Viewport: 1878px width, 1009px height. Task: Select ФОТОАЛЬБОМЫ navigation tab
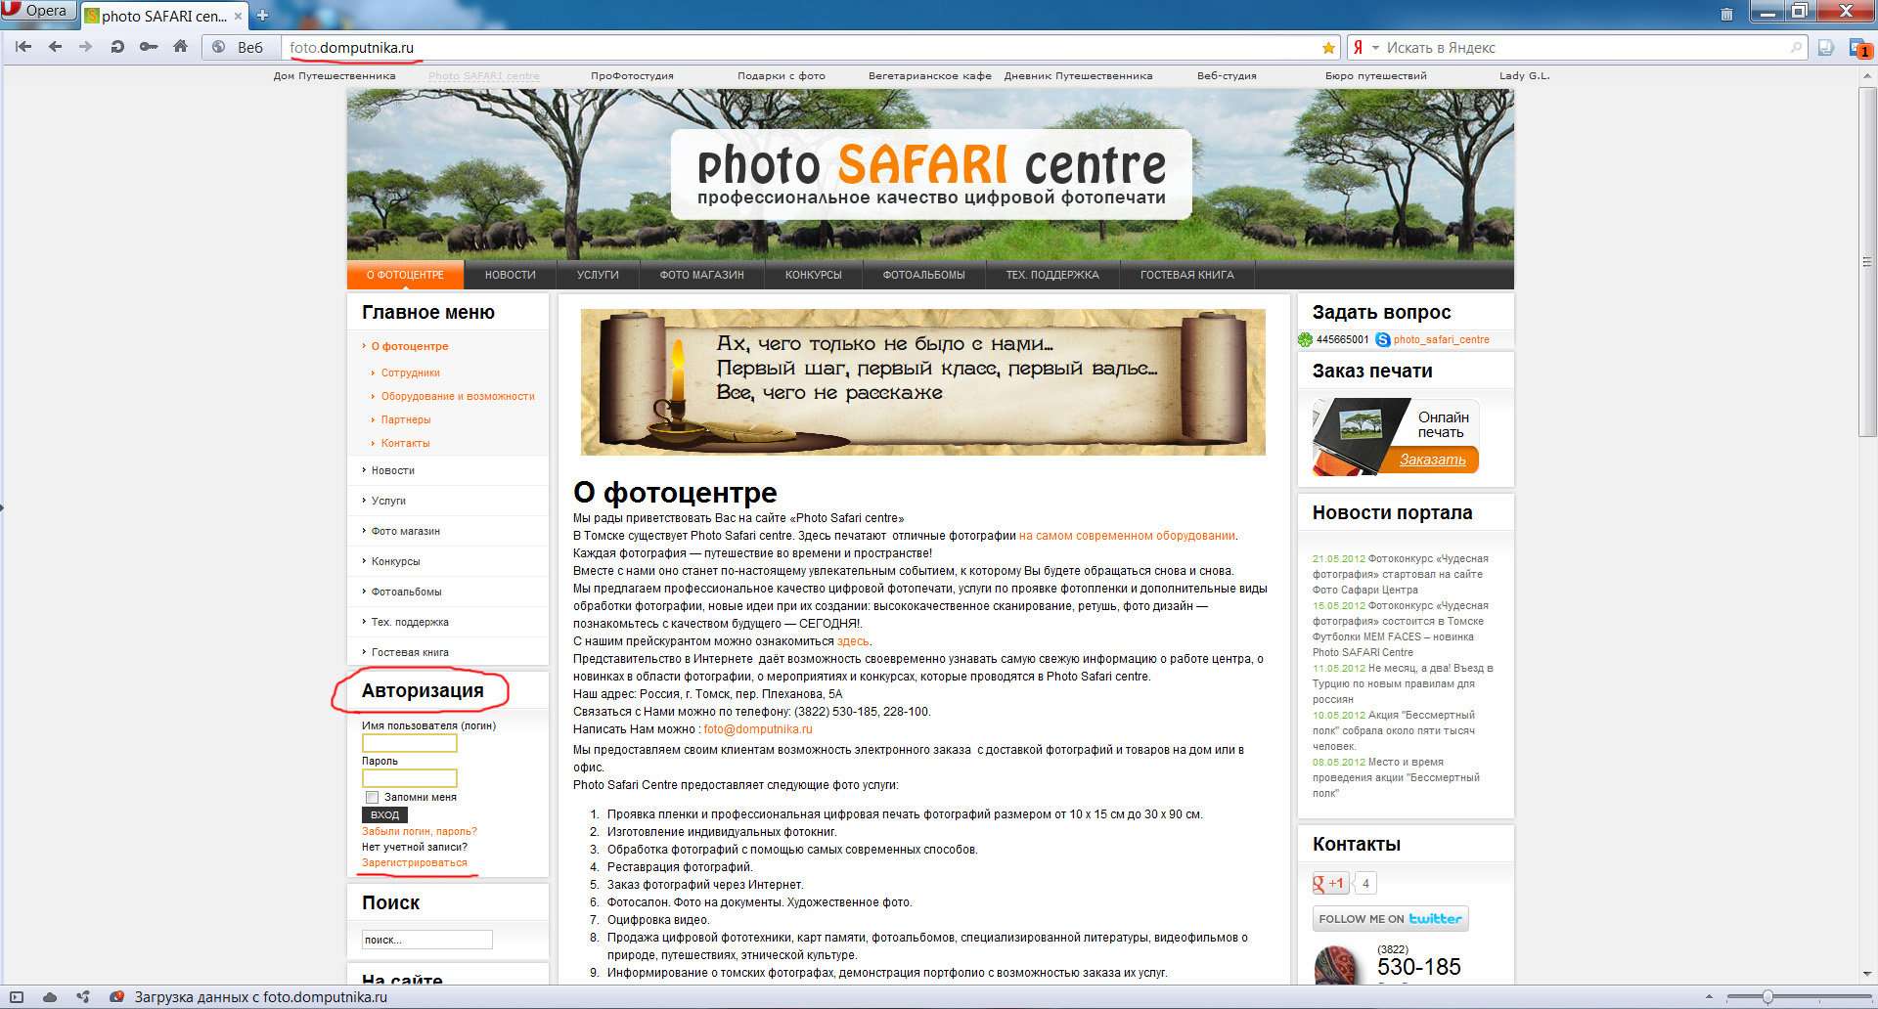923,275
